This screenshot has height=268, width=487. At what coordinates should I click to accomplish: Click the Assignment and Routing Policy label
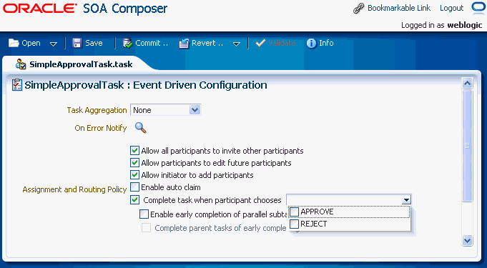[74, 189]
